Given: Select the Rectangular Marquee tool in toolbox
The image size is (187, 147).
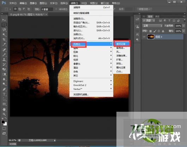Looking at the screenshot, I should pos(4,25).
